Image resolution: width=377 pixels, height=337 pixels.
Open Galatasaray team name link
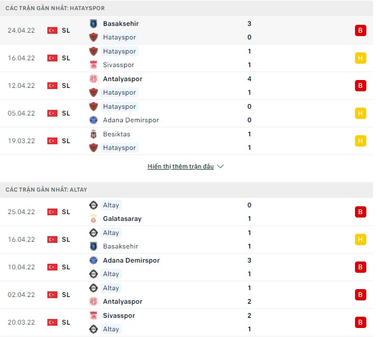pos(122,219)
